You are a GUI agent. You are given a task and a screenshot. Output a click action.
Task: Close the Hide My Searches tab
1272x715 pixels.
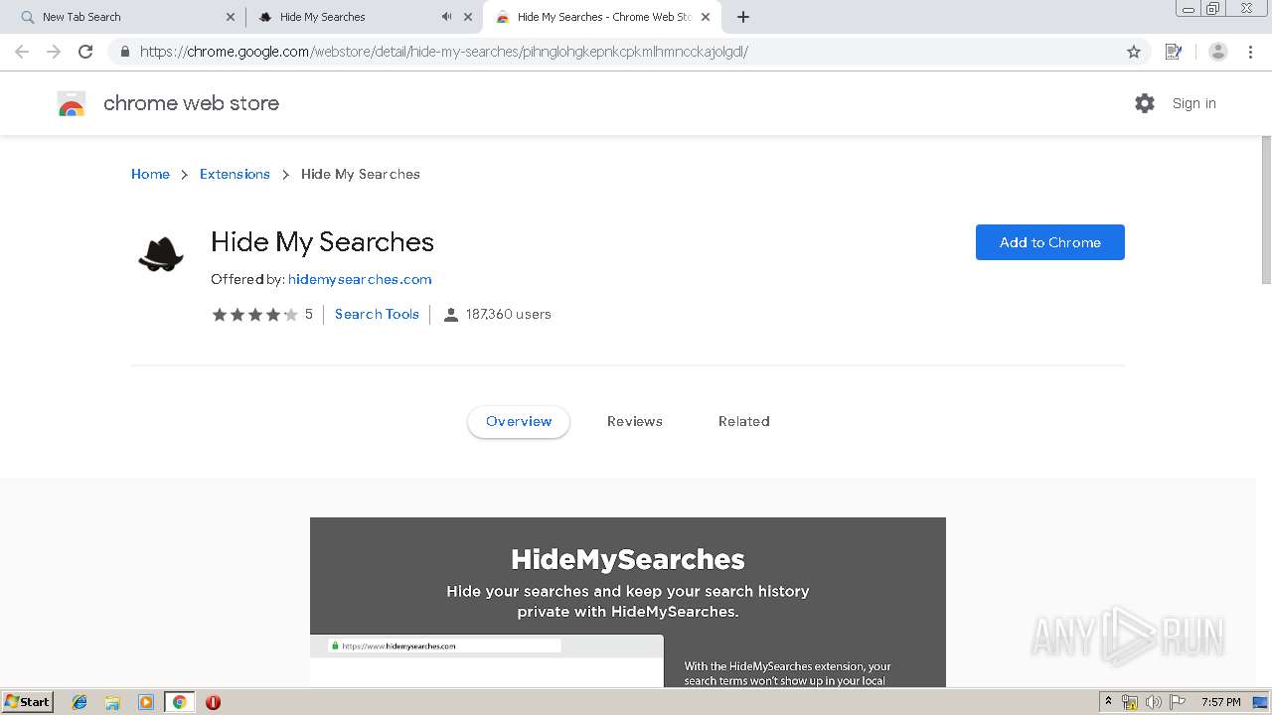point(468,17)
